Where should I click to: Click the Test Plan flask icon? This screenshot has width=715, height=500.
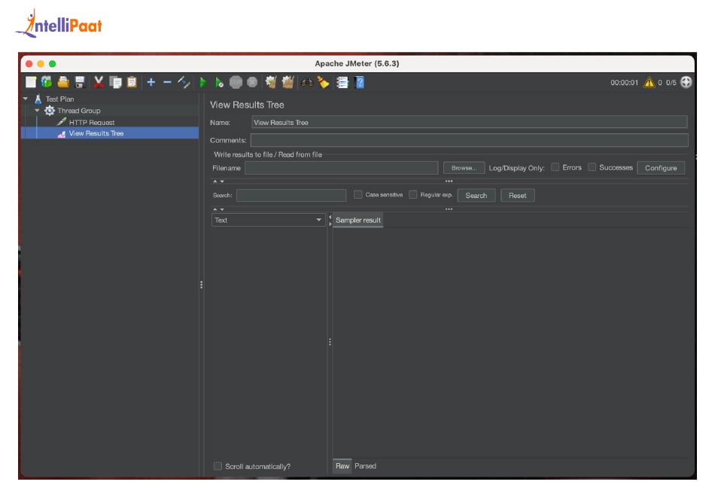point(38,99)
